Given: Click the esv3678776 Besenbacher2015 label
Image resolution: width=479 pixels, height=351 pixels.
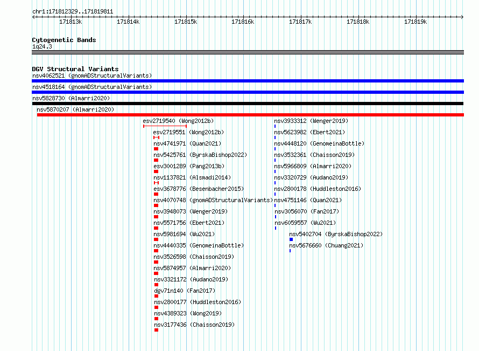Looking at the screenshot, I should point(199,189).
